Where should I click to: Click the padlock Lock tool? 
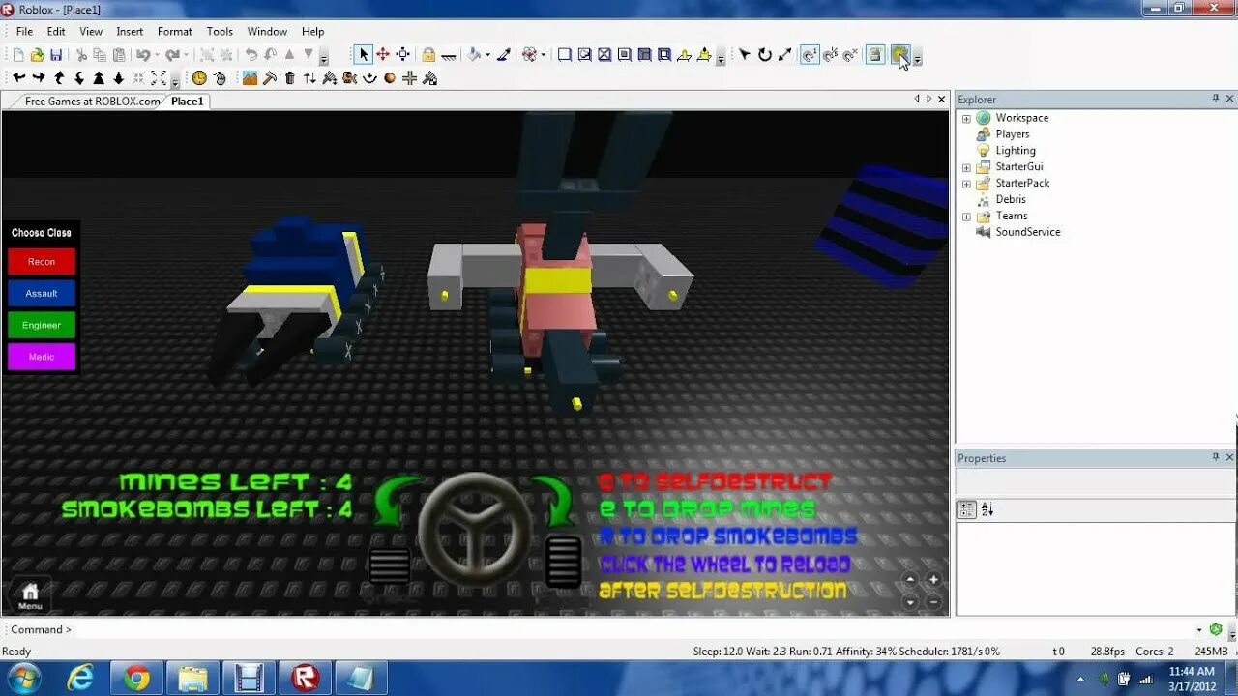(x=428, y=55)
